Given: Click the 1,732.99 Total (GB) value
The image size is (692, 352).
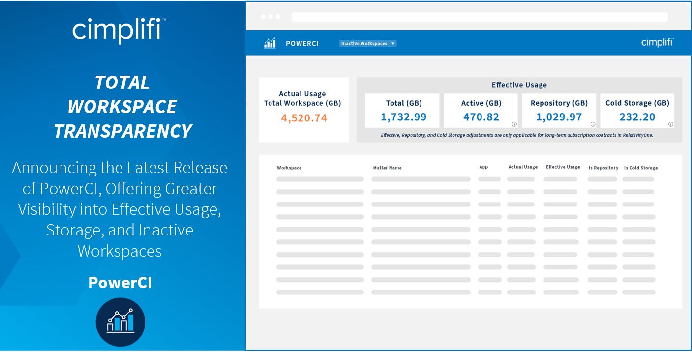Looking at the screenshot, I should click(x=403, y=117).
